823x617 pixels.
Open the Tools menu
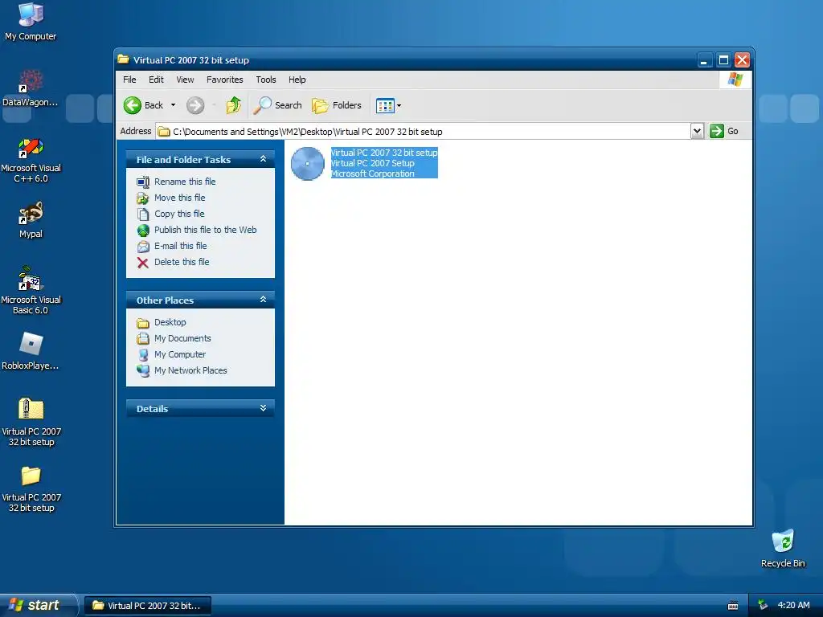point(265,80)
